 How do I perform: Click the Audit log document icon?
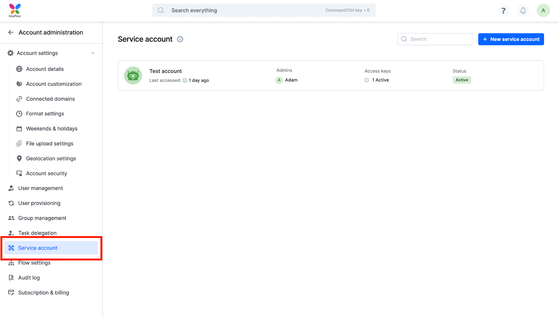(x=11, y=278)
